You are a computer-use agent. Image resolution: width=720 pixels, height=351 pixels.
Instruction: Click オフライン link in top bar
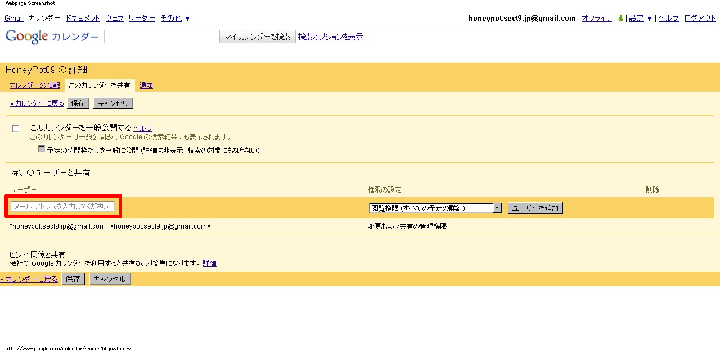597,18
